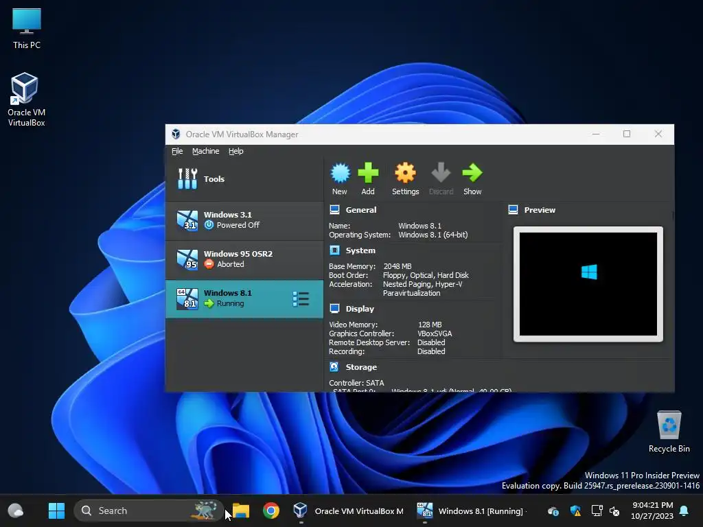Screen dimensions: 703x527
Task: Open the notification bell in the taskbar
Action: point(684,511)
